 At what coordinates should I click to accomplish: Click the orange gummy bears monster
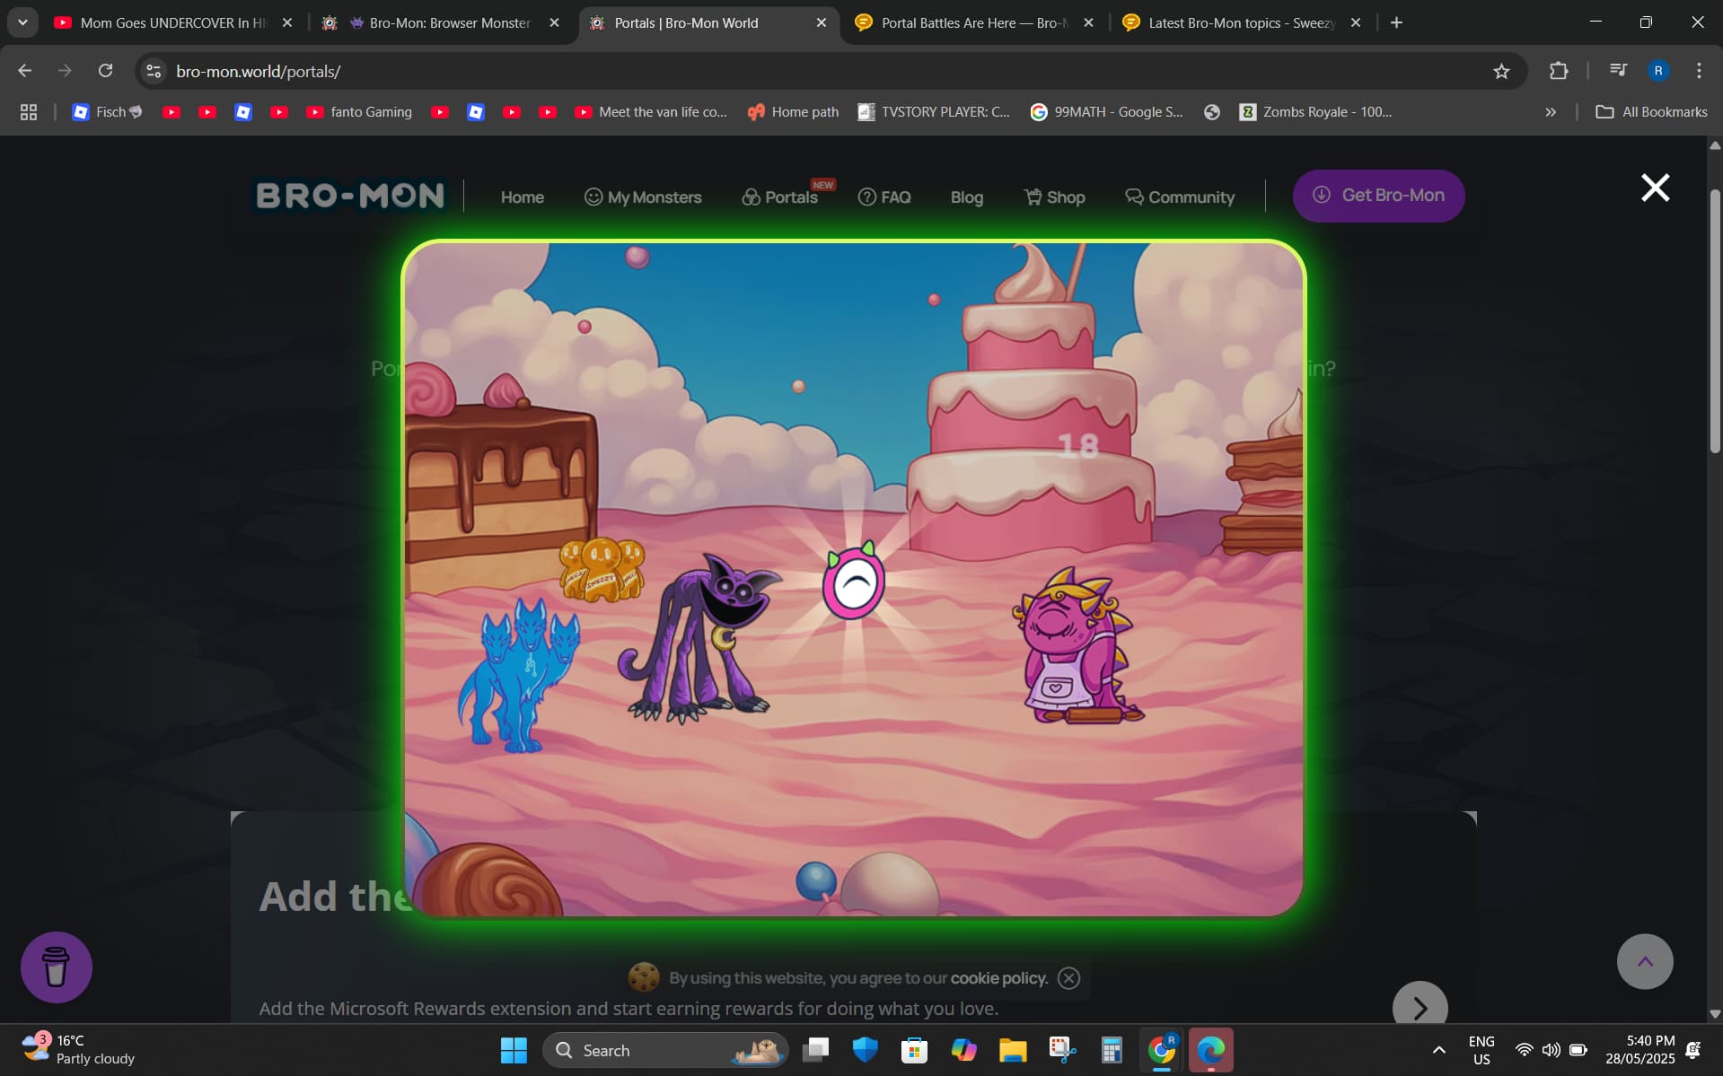(x=602, y=569)
